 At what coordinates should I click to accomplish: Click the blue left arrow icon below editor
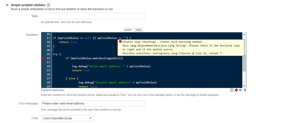(241, 90)
